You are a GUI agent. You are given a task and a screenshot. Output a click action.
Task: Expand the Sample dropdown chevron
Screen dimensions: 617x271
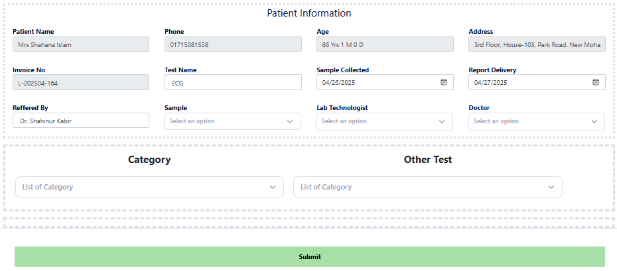coord(290,121)
